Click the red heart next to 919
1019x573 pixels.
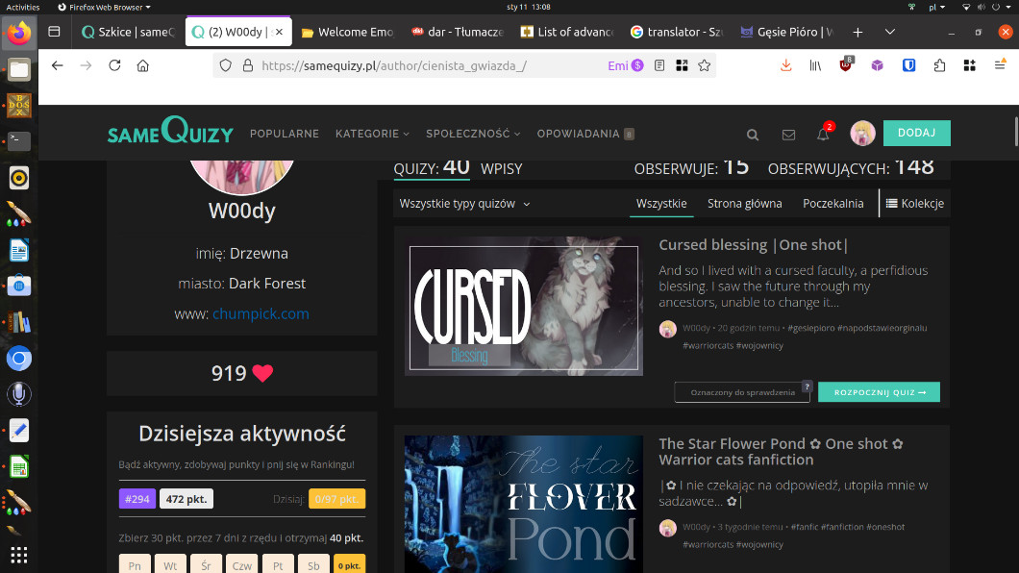click(262, 373)
